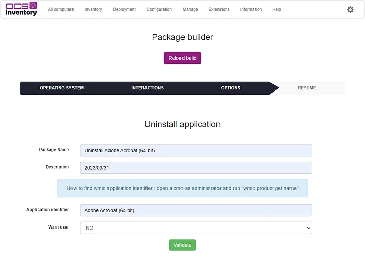Click the Package Name input field
365x273 pixels.
(196, 150)
